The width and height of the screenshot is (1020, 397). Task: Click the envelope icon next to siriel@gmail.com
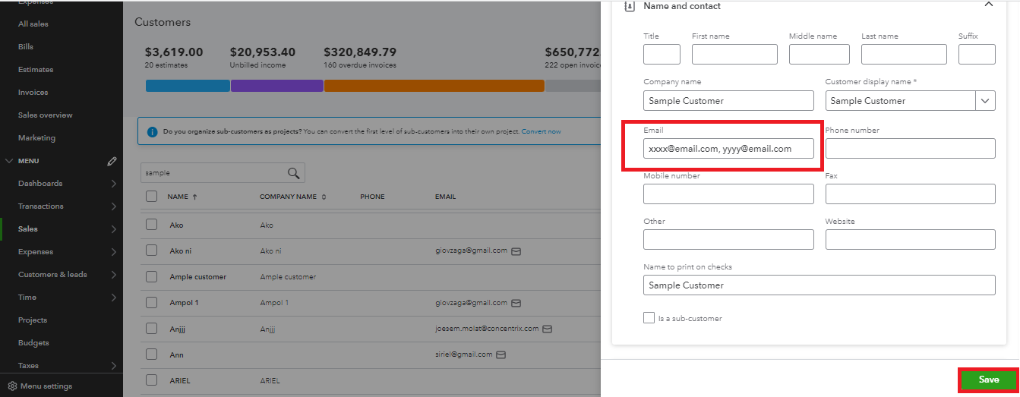[501, 354]
